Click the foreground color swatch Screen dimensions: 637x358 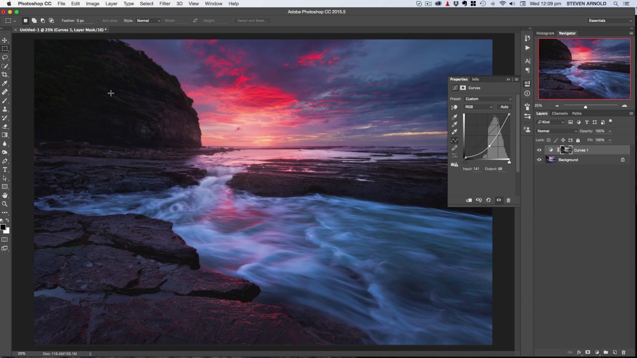[3, 227]
